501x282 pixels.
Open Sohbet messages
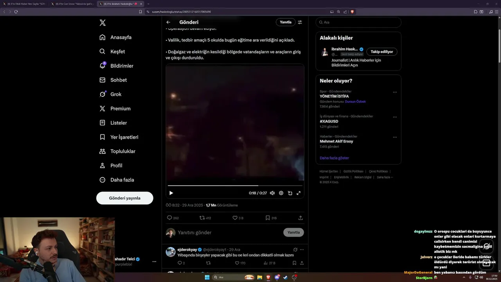click(x=114, y=80)
